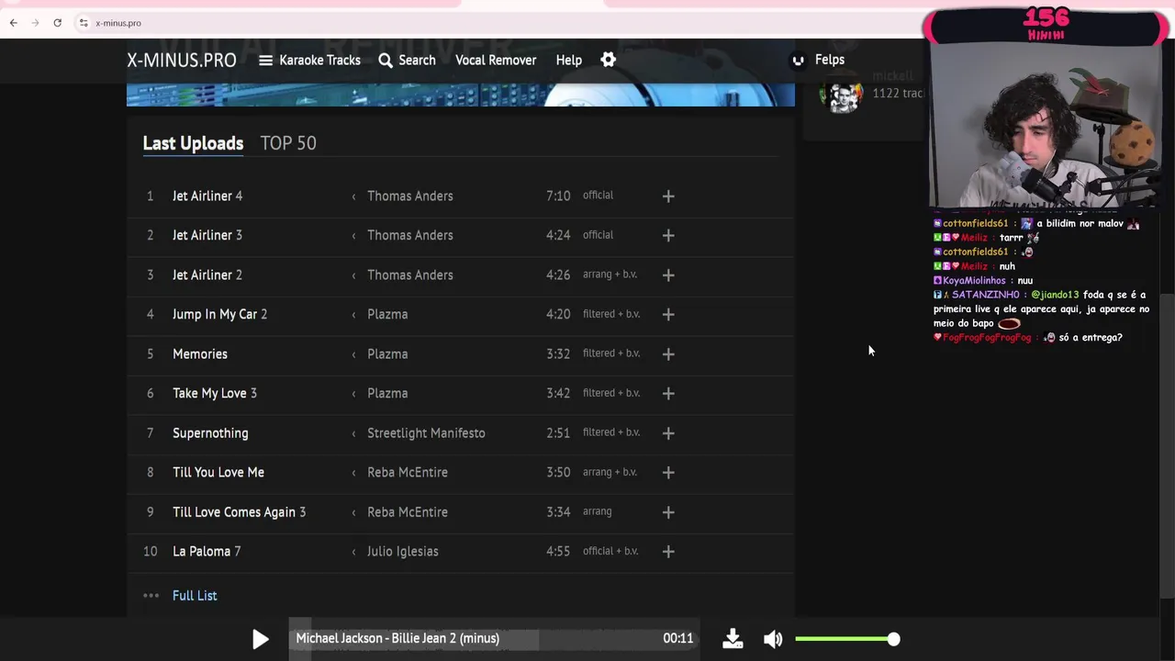Click the page vertical scrollbar
The image size is (1175, 661).
(x=1167, y=445)
